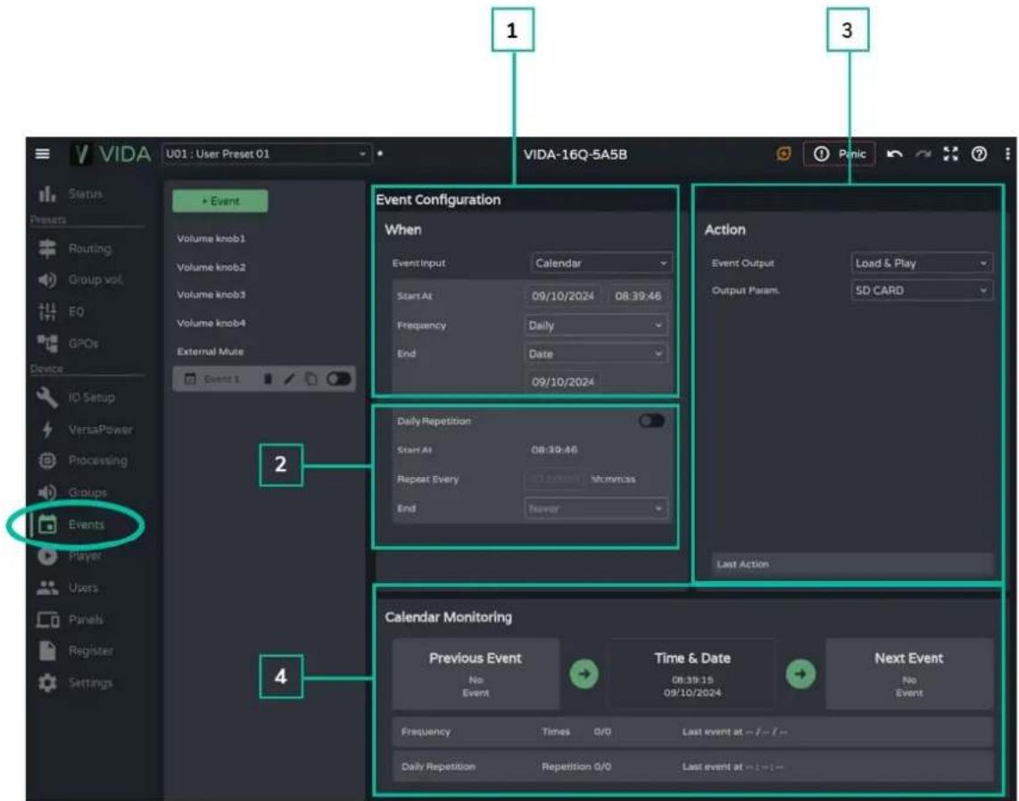Click the Previous Event card
Image resolution: width=1019 pixels, height=801 pixels.
(476, 673)
